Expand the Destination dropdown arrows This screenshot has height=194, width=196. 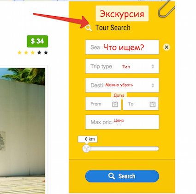pyautogui.click(x=153, y=85)
